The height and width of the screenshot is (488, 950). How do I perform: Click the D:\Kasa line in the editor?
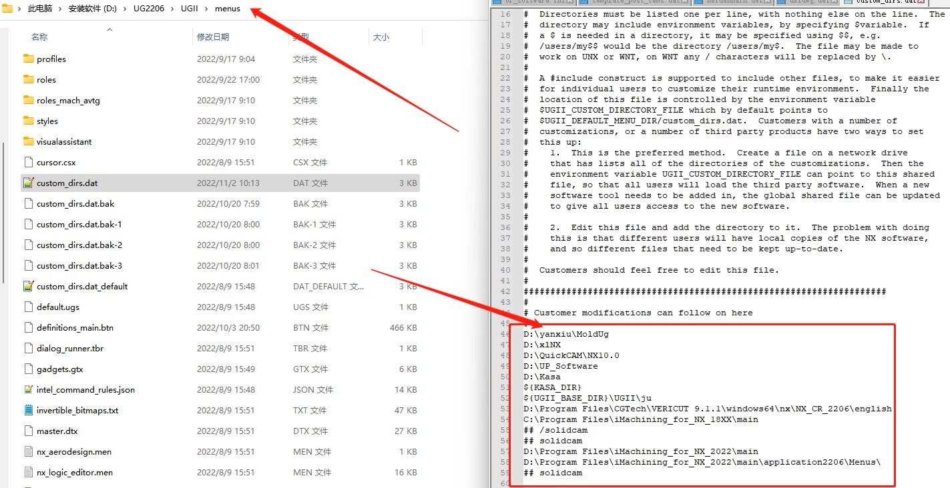pos(542,377)
